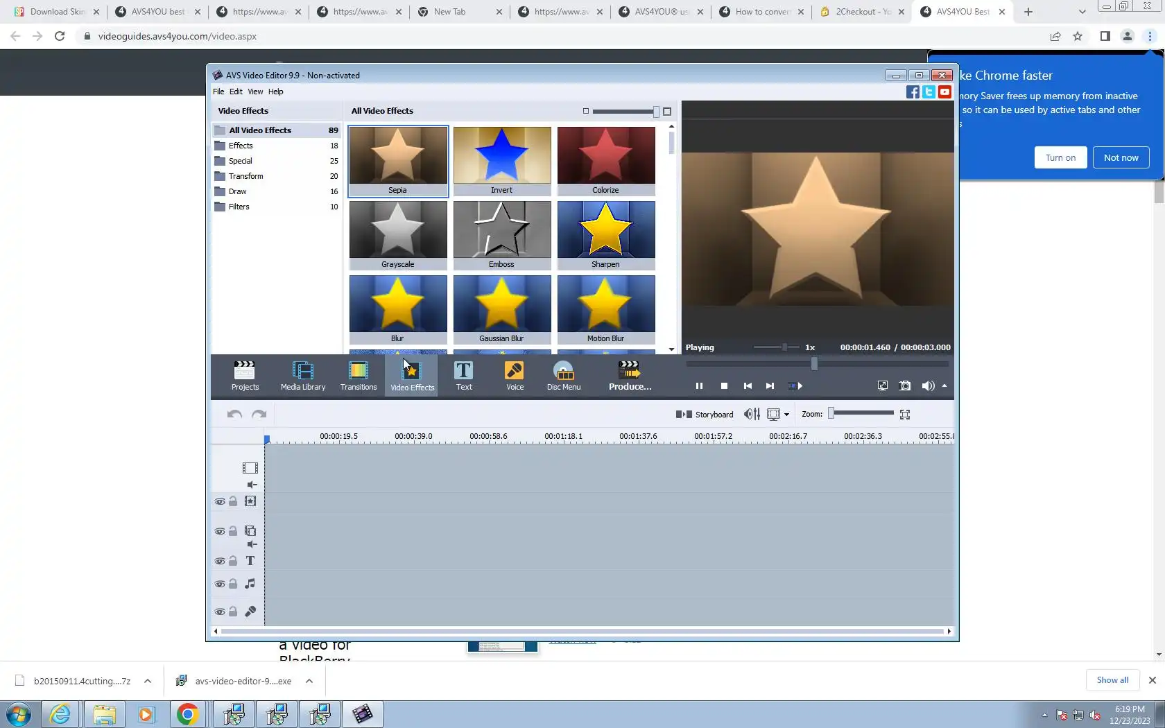Click the play next scene button

(x=795, y=386)
